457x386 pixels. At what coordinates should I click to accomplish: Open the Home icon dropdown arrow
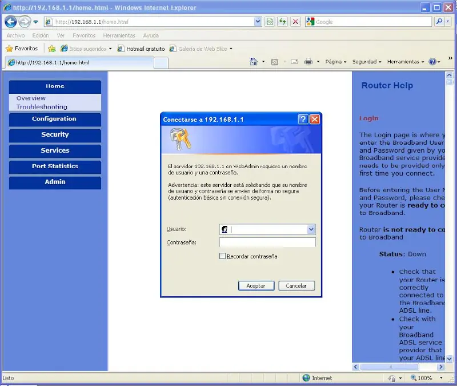click(263, 62)
